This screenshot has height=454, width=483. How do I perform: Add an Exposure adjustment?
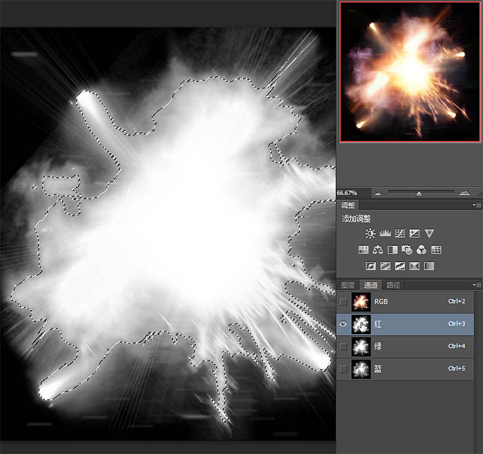pos(414,234)
